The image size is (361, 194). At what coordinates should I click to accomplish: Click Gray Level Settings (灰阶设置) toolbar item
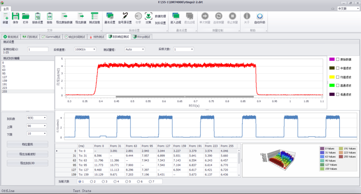click(x=160, y=23)
